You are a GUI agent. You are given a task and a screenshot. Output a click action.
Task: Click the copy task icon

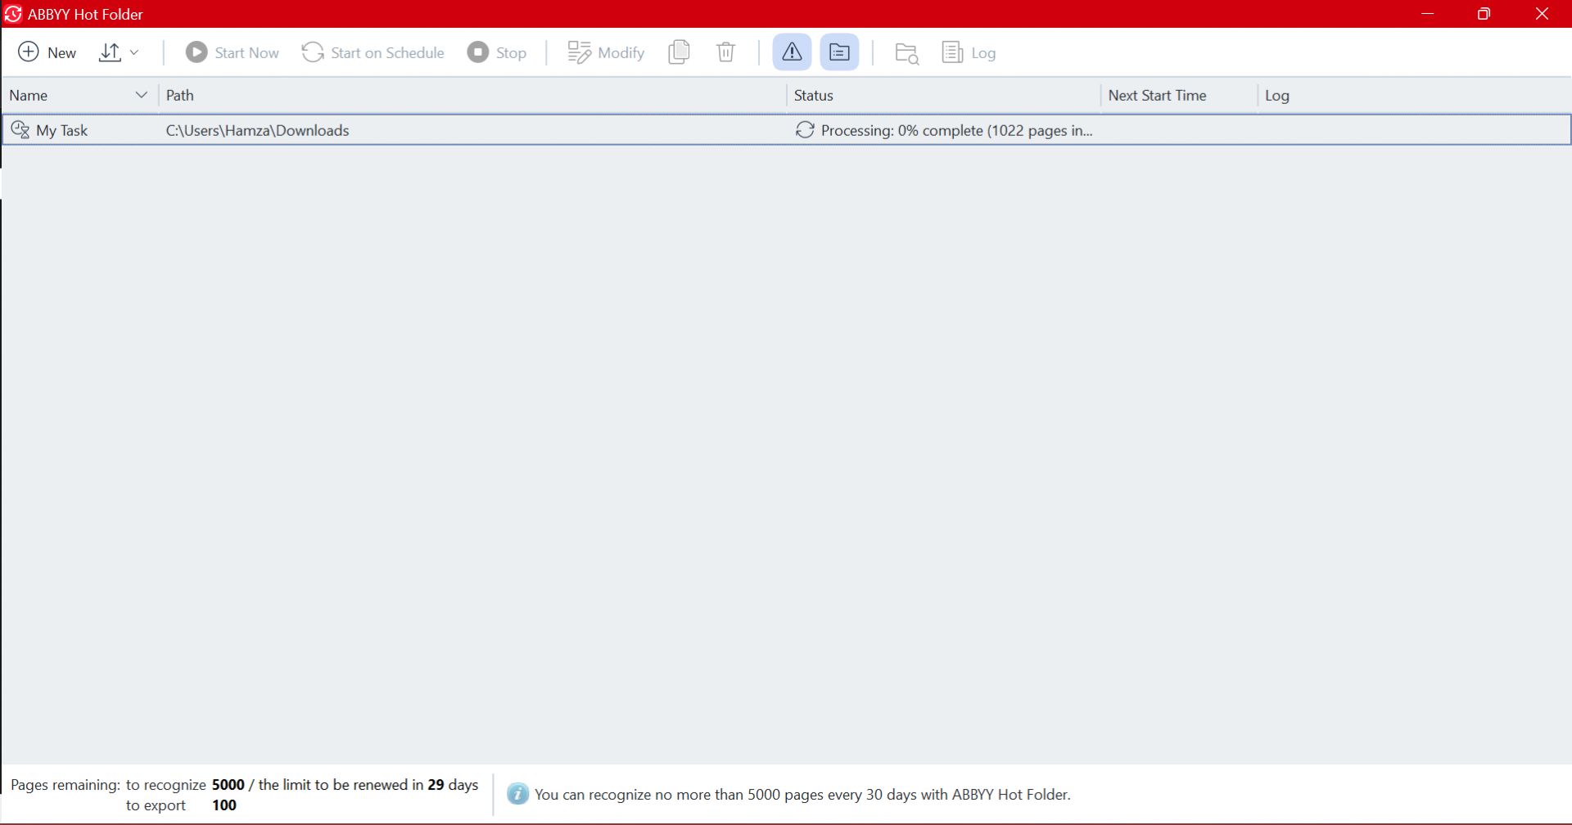click(679, 52)
